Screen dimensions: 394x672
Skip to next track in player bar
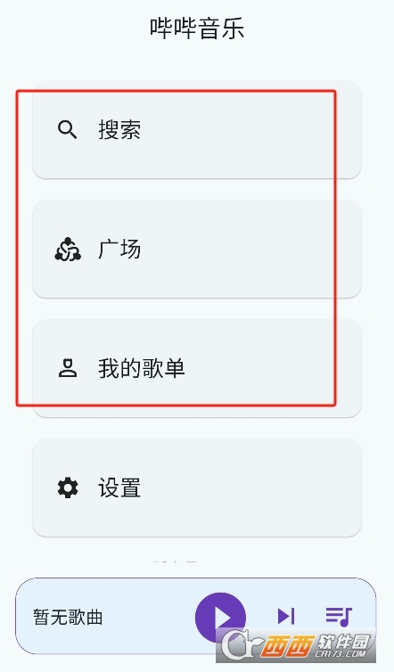(x=286, y=617)
